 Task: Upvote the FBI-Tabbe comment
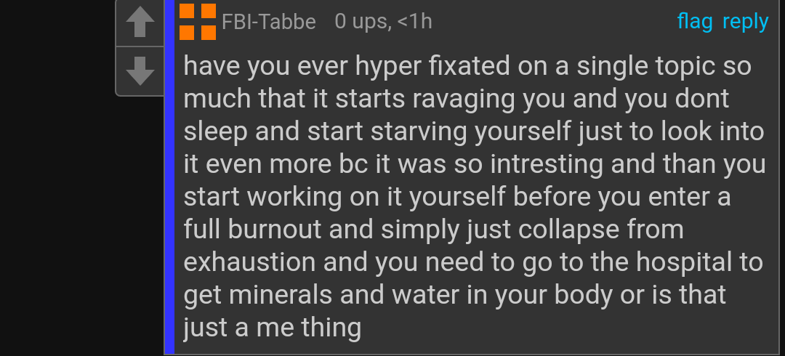[140, 24]
